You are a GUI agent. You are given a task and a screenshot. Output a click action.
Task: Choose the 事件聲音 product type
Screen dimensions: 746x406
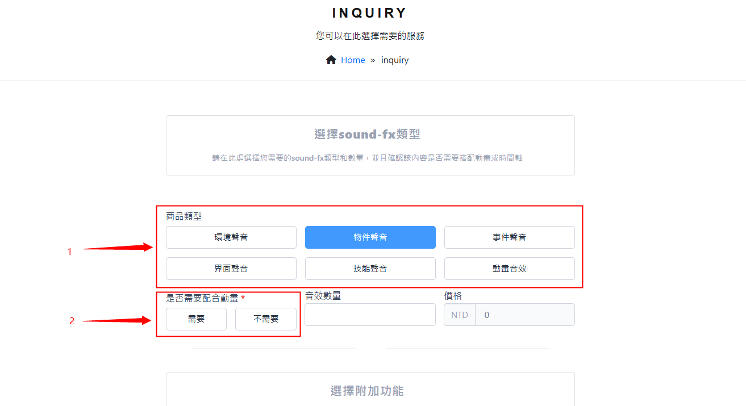pyautogui.click(x=509, y=237)
